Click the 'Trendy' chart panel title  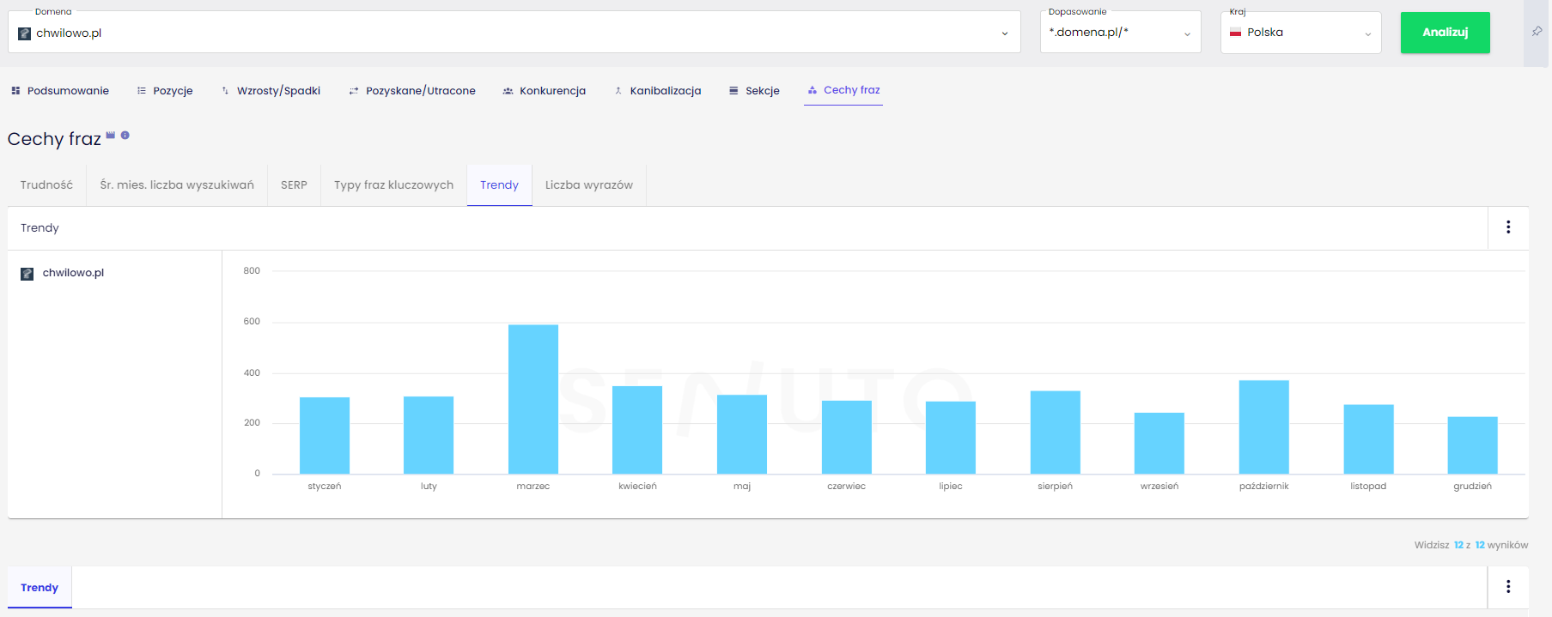[x=40, y=228]
